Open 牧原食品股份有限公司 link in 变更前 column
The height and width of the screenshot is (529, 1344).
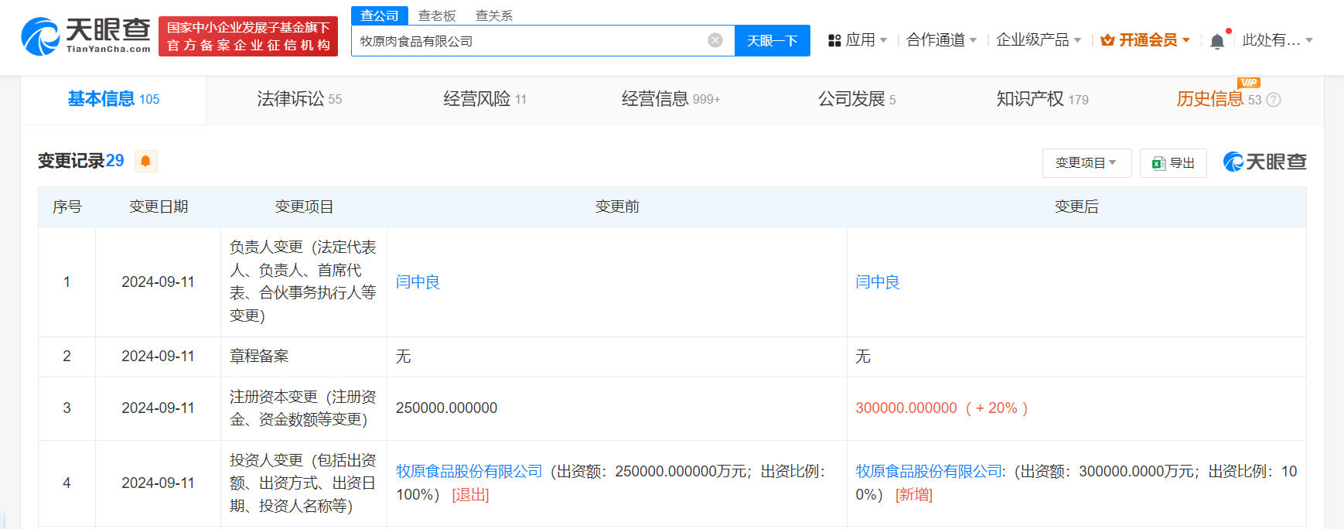click(x=469, y=471)
